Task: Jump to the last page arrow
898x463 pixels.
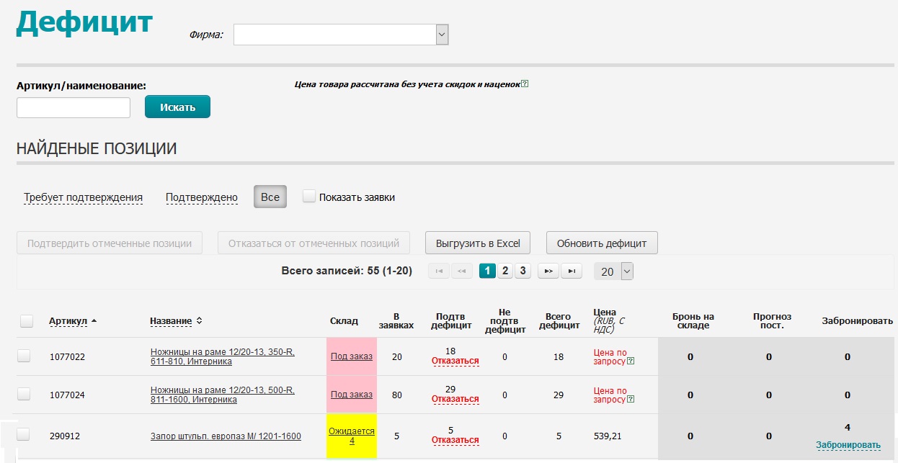Action: (x=572, y=271)
